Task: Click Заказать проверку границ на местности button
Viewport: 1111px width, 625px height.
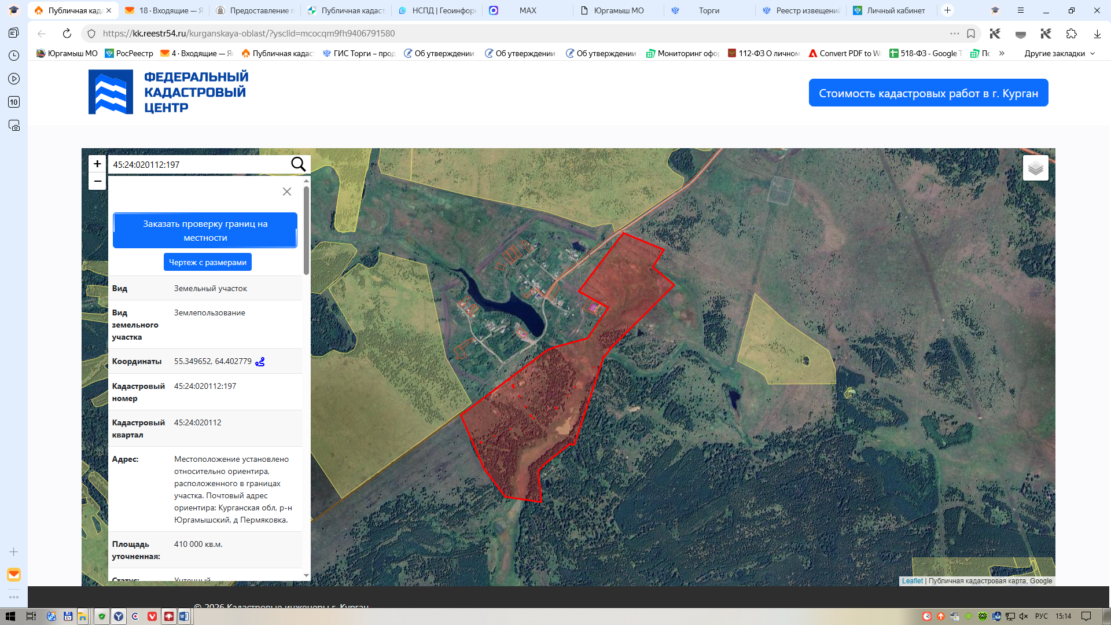Action: (x=205, y=230)
